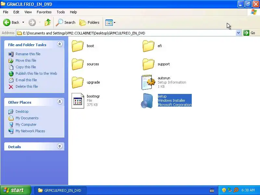Click the orange magnifier tray icon
Image resolution: width=260 pixels, height=195 pixels.
(x=236, y=190)
